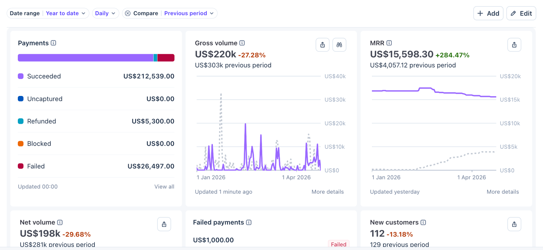Click the MRR US$15,598.30 value
The image size is (543, 250).
(402, 54)
